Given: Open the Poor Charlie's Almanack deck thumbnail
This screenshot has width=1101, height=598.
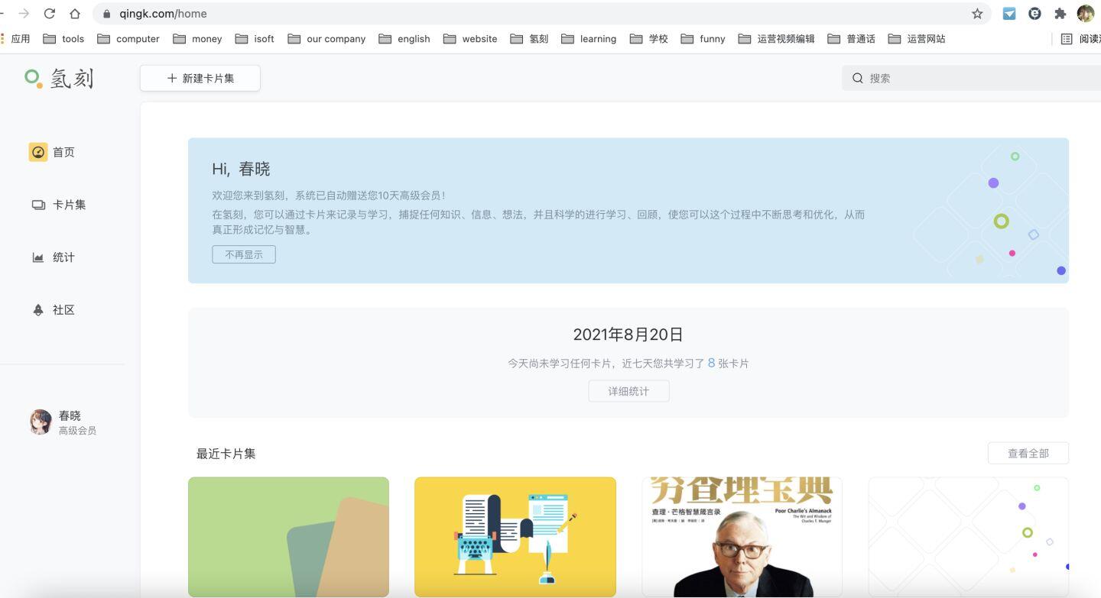Looking at the screenshot, I should pyautogui.click(x=742, y=537).
